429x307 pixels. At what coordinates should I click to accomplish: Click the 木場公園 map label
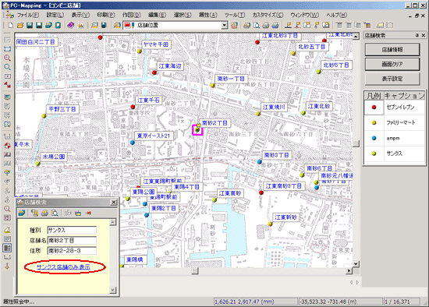tap(54, 157)
